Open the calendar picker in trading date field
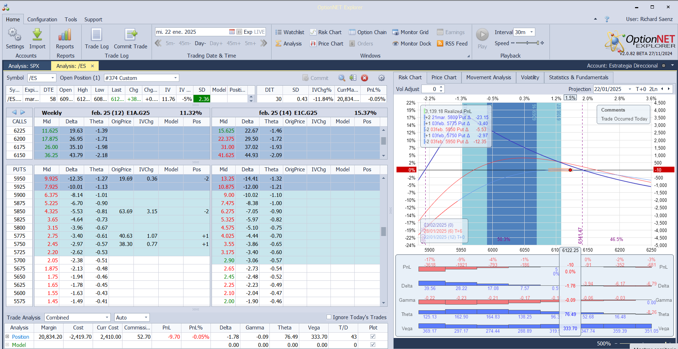The width and height of the screenshot is (678, 349). [x=232, y=32]
